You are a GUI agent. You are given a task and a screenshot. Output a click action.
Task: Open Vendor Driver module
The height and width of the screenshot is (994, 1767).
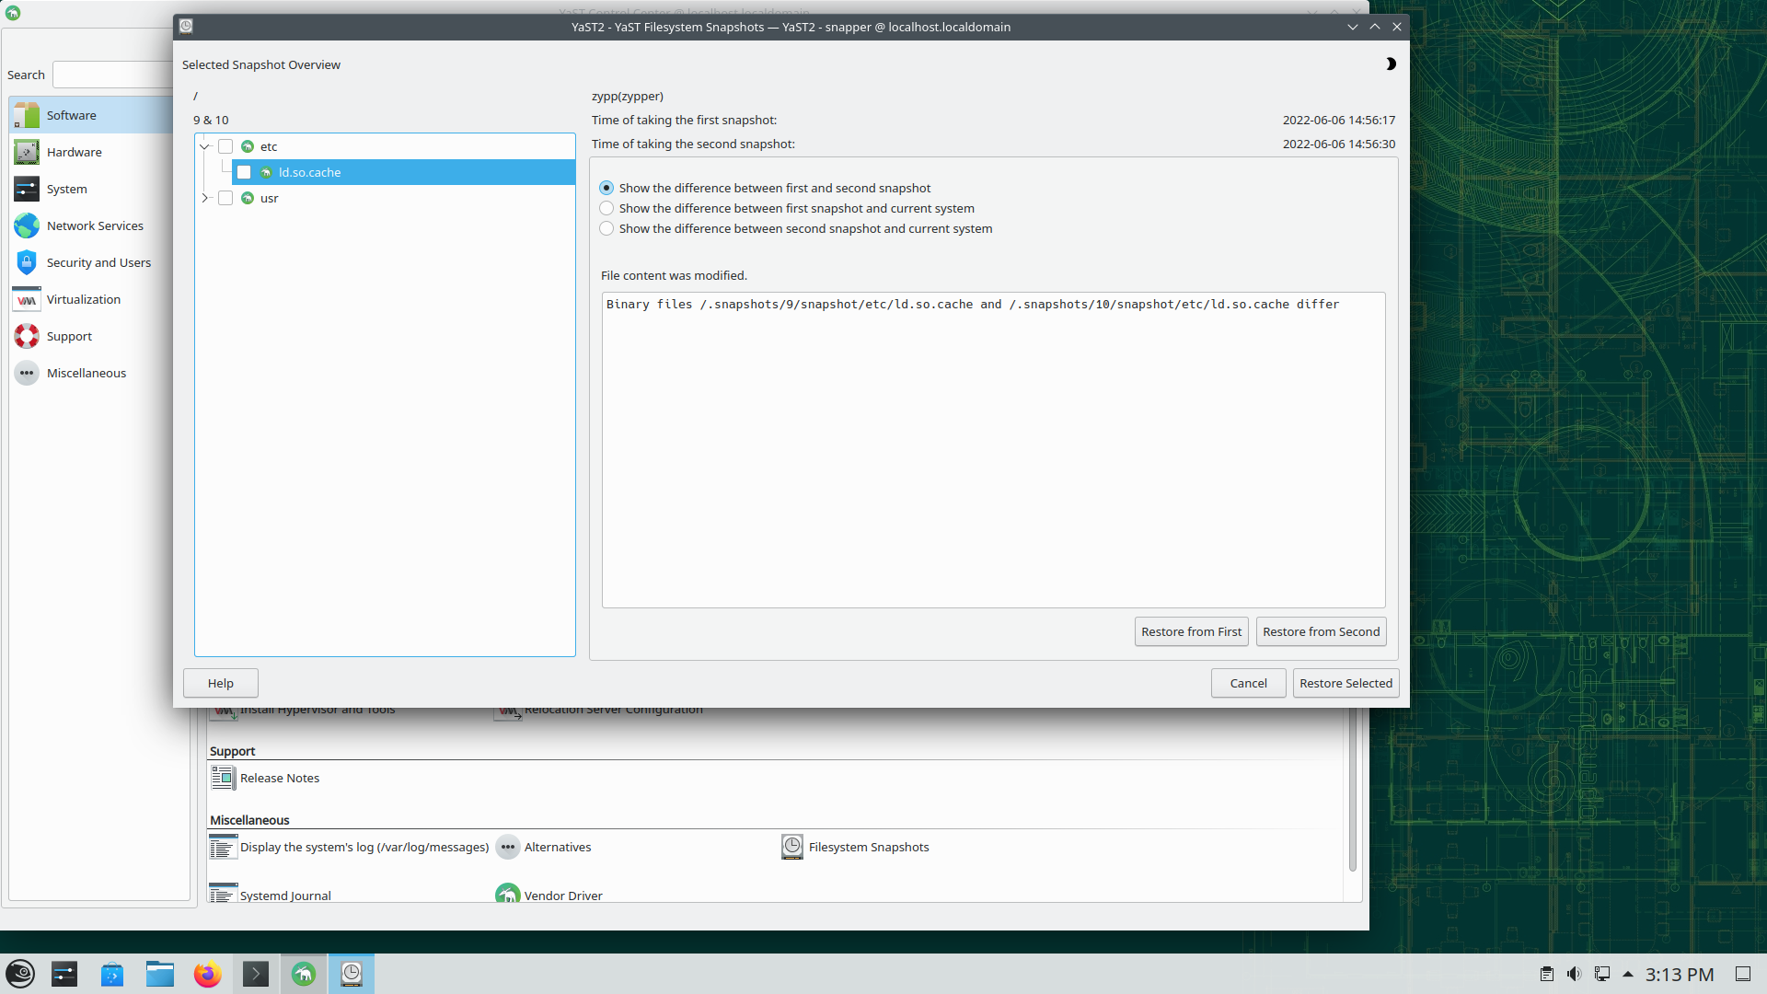(x=549, y=895)
